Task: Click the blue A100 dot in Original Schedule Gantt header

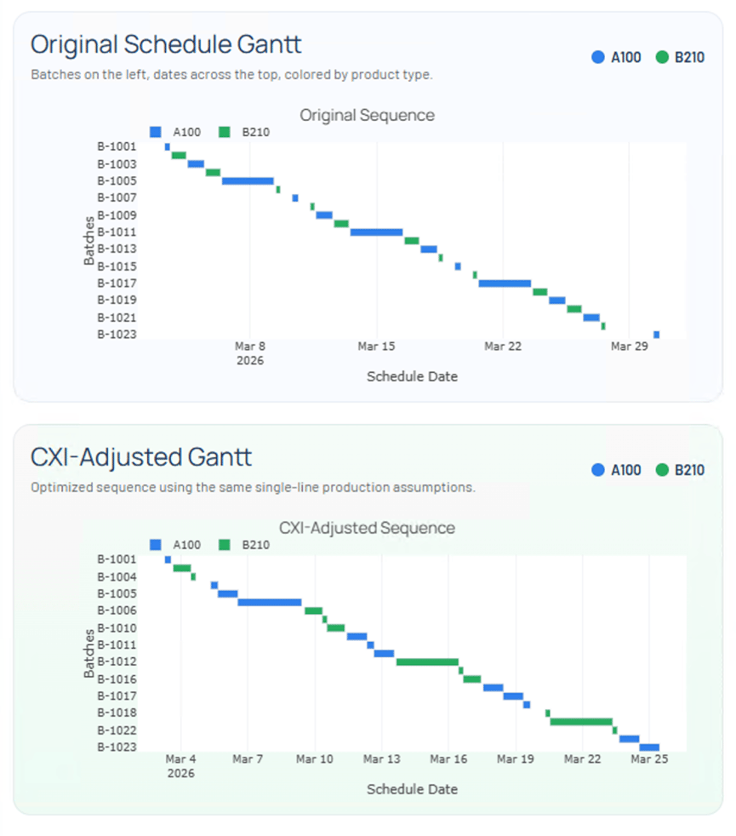Action: pos(597,58)
